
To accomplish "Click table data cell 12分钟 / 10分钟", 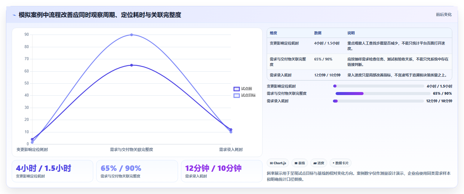I will [327, 75].
